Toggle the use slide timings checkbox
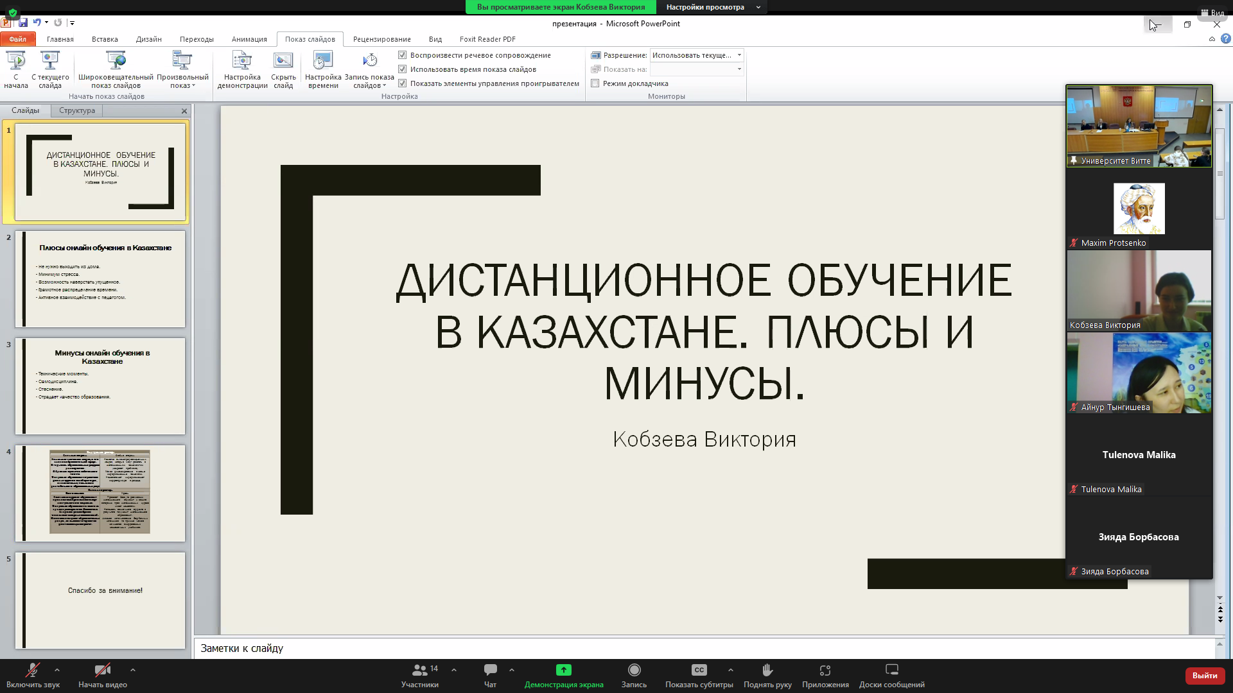Viewport: 1233px width, 693px height. click(403, 69)
